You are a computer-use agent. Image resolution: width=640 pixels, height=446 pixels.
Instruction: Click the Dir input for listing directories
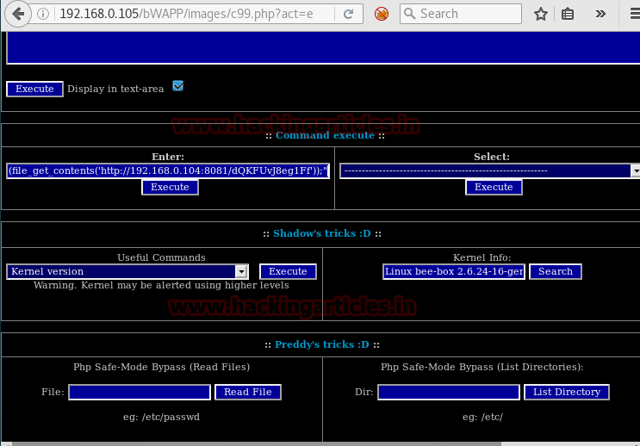(449, 392)
